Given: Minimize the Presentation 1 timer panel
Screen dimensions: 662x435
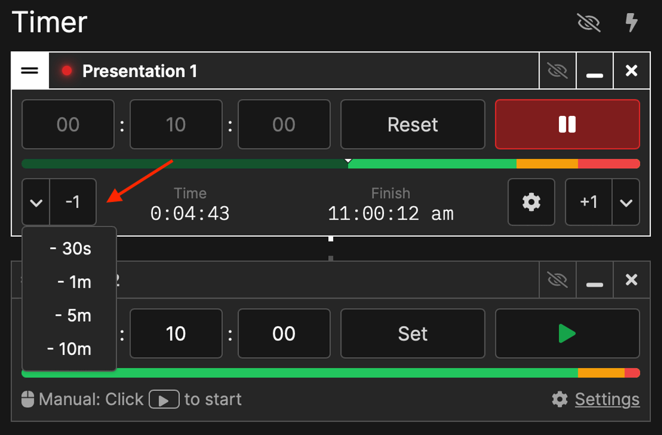Looking at the screenshot, I should point(594,70).
